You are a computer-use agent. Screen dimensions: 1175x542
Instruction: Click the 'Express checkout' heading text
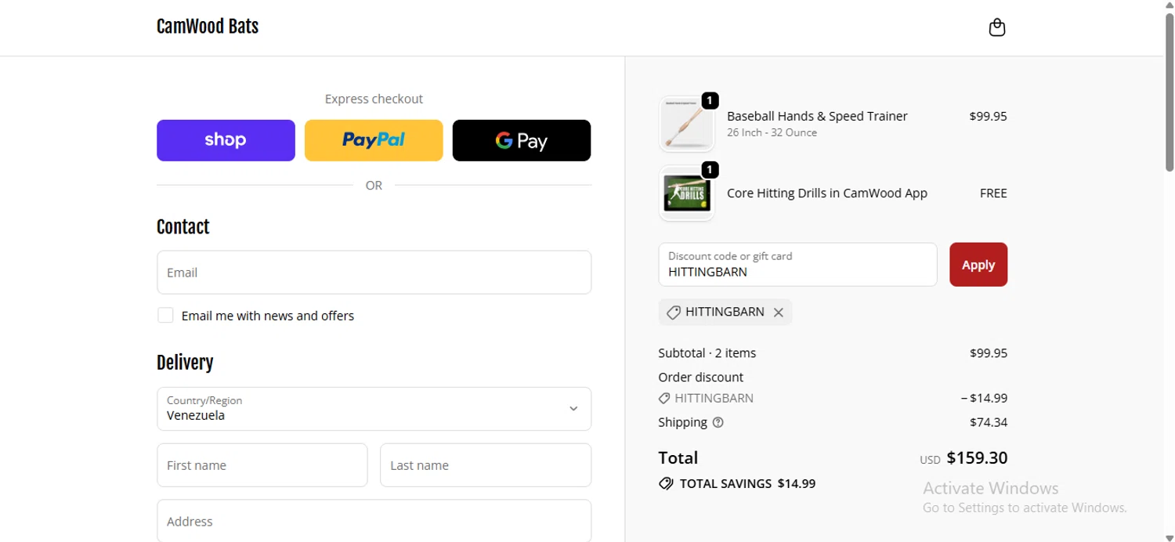pos(374,99)
